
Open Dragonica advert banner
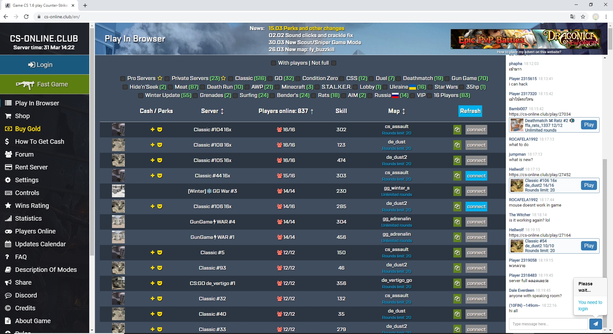point(526,39)
